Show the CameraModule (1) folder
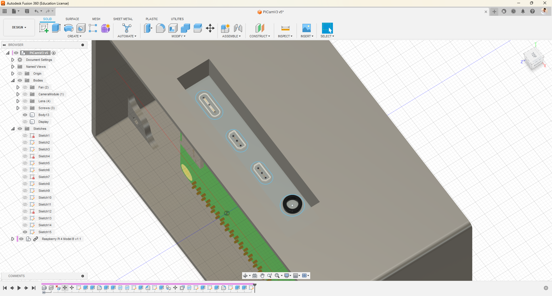552x296 pixels. click(25, 94)
